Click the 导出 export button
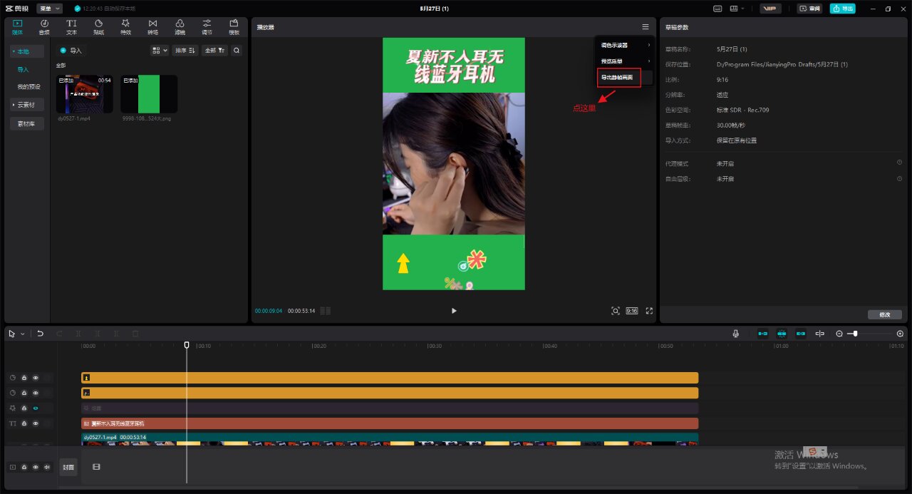The image size is (912, 494). tap(843, 9)
